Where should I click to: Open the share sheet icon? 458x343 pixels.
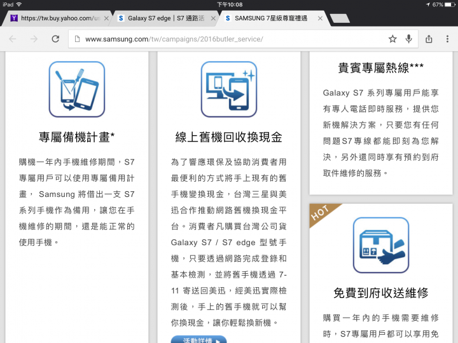(429, 39)
